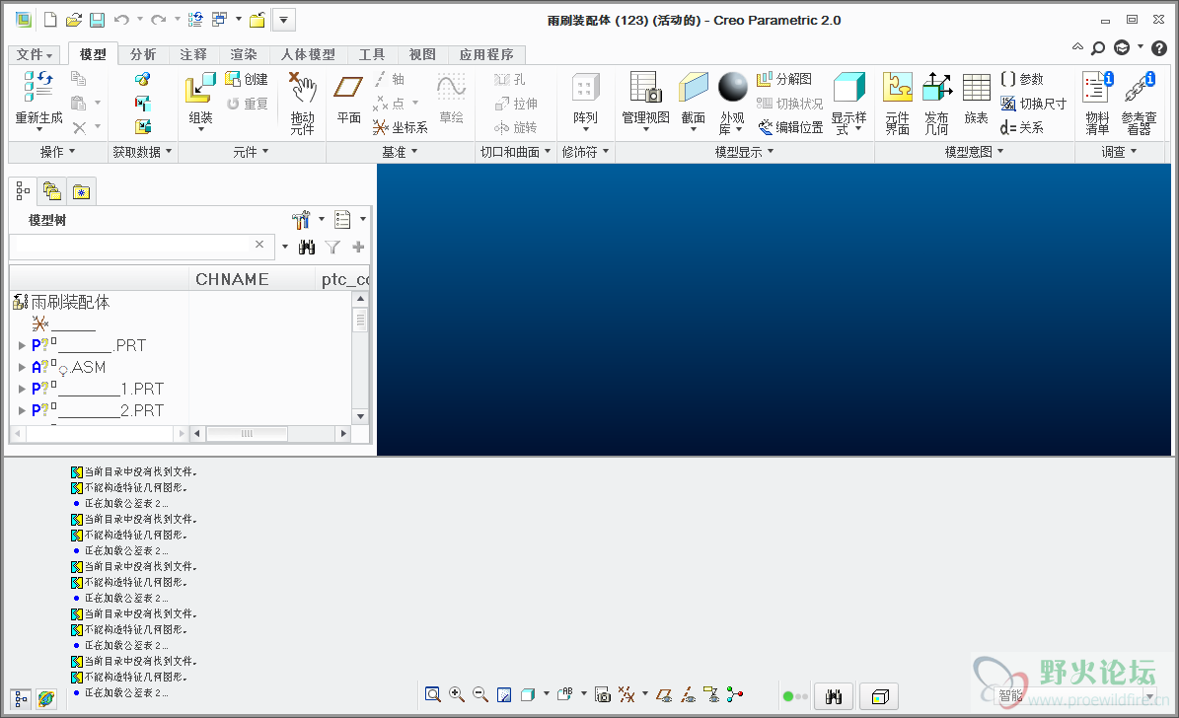Click the 关系 relations button
The width and height of the screenshot is (1179, 718).
click(x=1022, y=128)
